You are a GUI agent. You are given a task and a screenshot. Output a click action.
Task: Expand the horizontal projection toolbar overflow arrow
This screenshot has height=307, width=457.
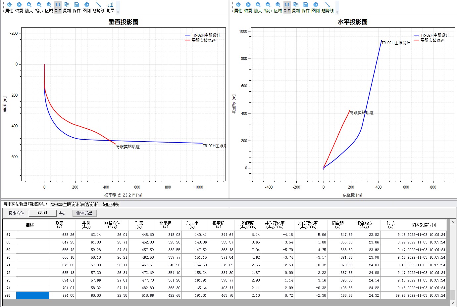[x=337, y=13]
